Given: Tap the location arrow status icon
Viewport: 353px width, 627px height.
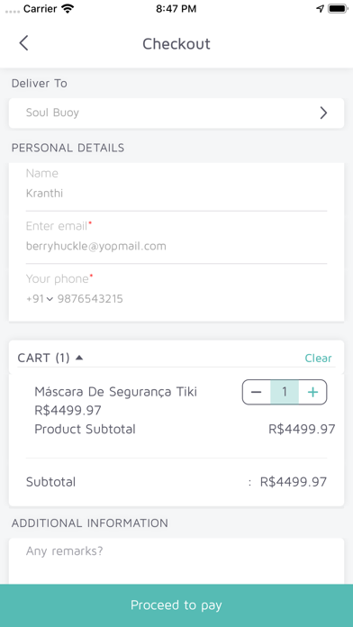Looking at the screenshot, I should [x=320, y=8].
